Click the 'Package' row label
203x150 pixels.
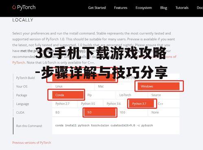point(22,95)
